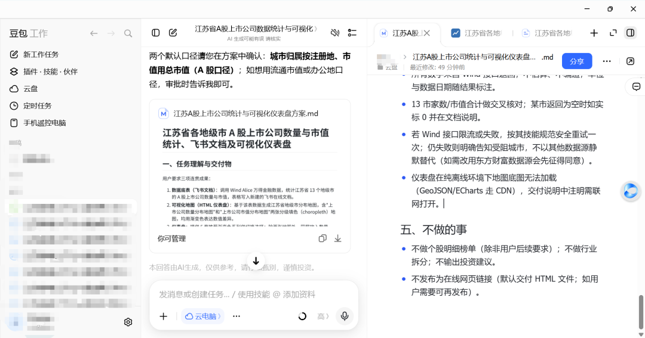Expand the conversation title chevron
The width and height of the screenshot is (645, 338).
pyautogui.click(x=315, y=29)
